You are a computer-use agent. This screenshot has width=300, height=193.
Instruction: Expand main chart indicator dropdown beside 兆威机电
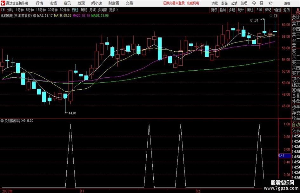click(35, 16)
